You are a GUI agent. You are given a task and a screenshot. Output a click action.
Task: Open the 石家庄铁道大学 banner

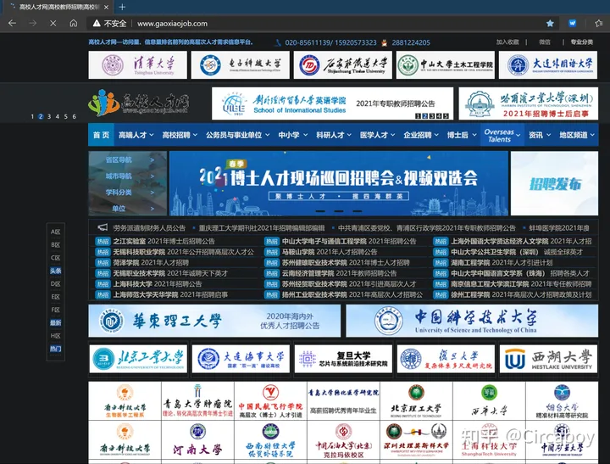pyautogui.click(x=343, y=65)
